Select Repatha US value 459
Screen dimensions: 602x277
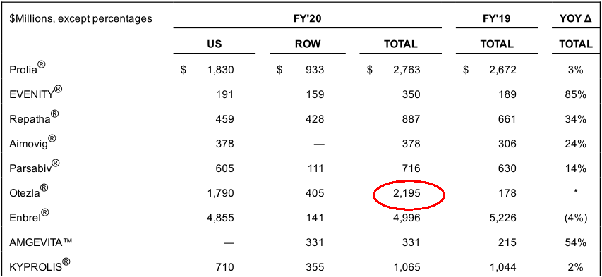[x=224, y=119]
